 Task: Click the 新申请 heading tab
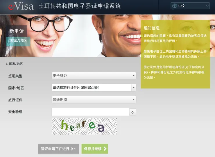tap(17, 31)
